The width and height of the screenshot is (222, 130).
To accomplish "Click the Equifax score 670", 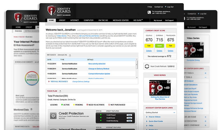I will tap(149, 40).
